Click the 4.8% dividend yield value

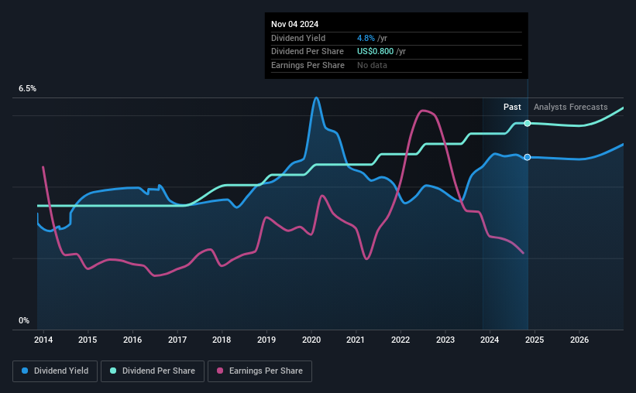(x=366, y=38)
